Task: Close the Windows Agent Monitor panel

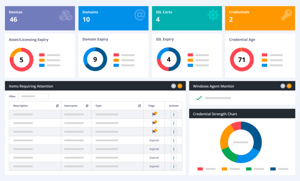Action: 283,86
